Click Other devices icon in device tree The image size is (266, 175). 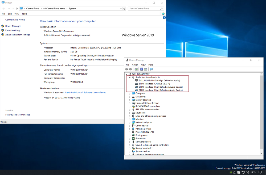click(x=133, y=126)
